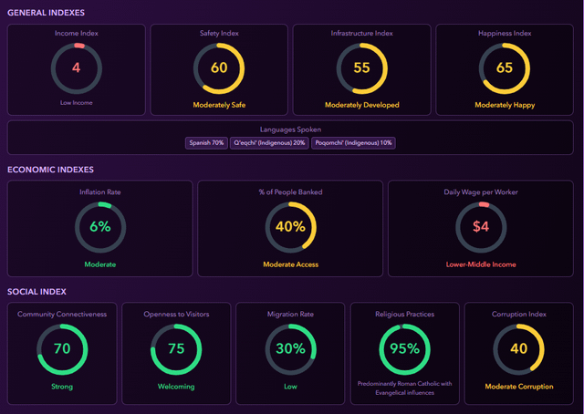This screenshot has height=414, width=584.
Task: Click the Openness to Visitors gauge
Action: pos(176,348)
